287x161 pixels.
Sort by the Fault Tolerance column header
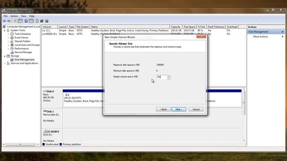click(x=216, y=27)
